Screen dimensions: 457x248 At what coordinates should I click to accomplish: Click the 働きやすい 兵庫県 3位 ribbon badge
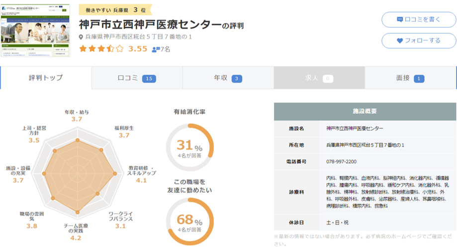point(115,10)
